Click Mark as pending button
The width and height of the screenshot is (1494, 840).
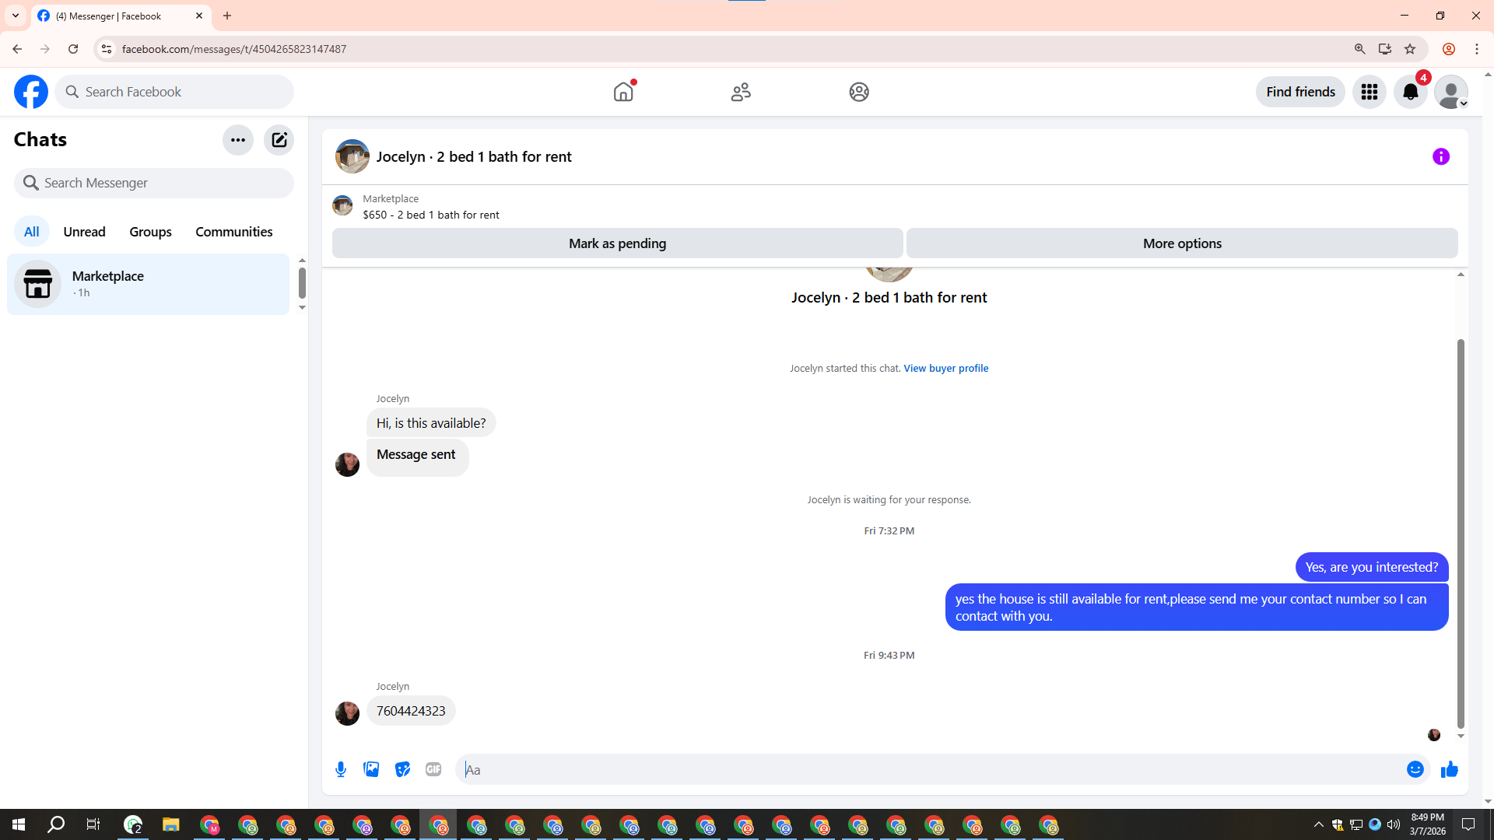pyautogui.click(x=617, y=243)
